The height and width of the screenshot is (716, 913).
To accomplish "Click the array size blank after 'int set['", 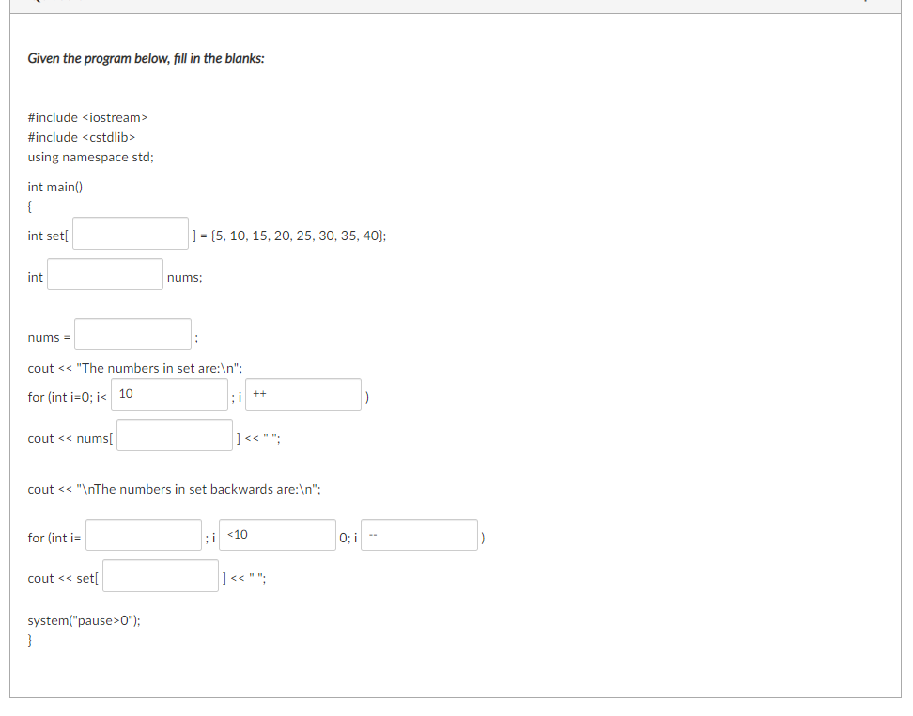I will 129,233.
